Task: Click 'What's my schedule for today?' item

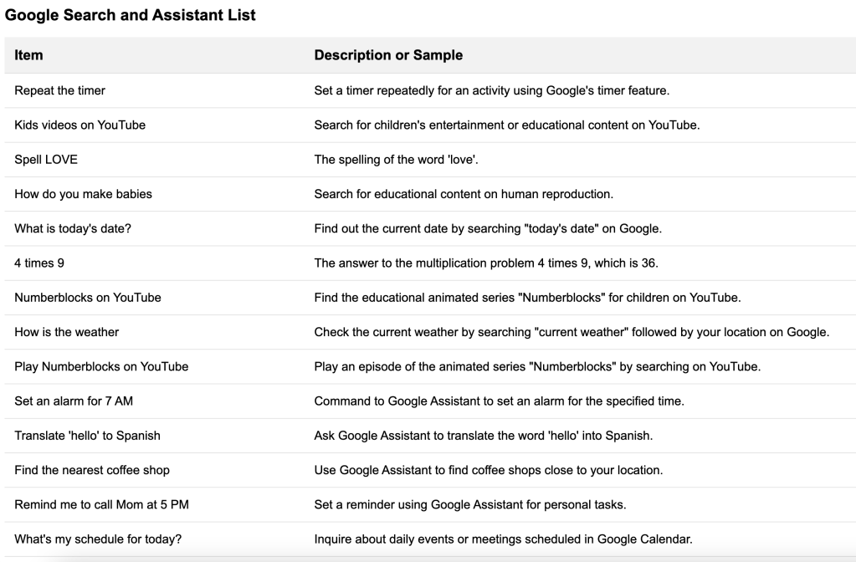Action: pos(98,539)
